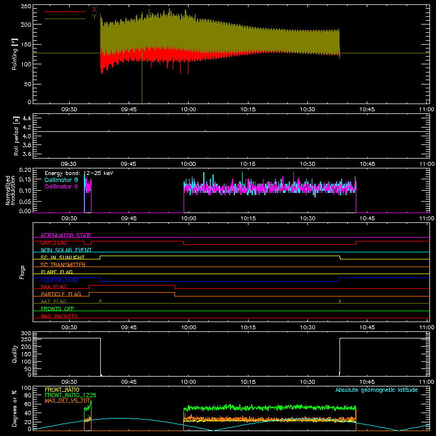Click the 3.8 tick on Roll period axis
This screenshot has height=436, width=436.
tap(27, 145)
